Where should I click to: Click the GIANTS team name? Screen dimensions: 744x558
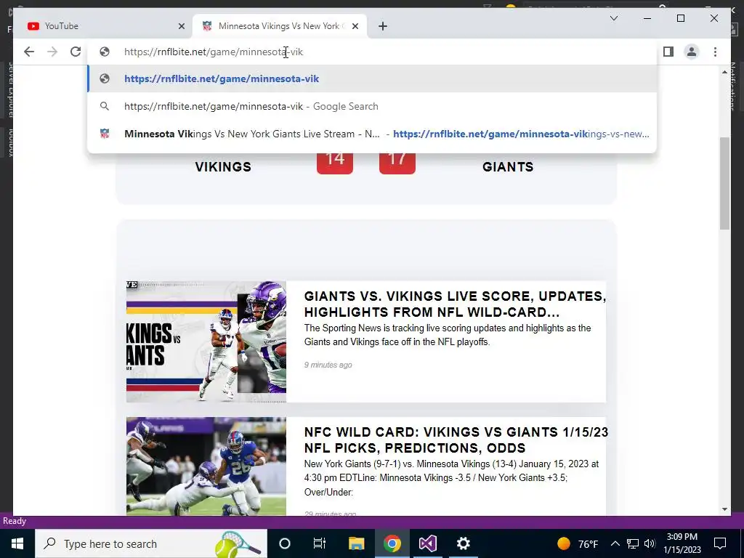(x=508, y=167)
